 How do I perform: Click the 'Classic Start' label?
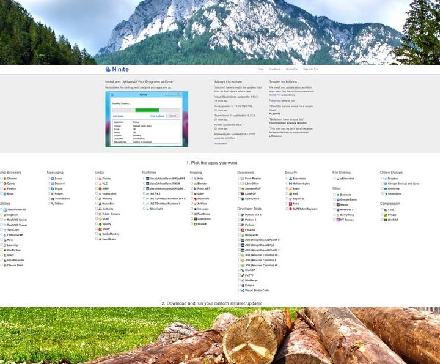pyautogui.click(x=15, y=266)
